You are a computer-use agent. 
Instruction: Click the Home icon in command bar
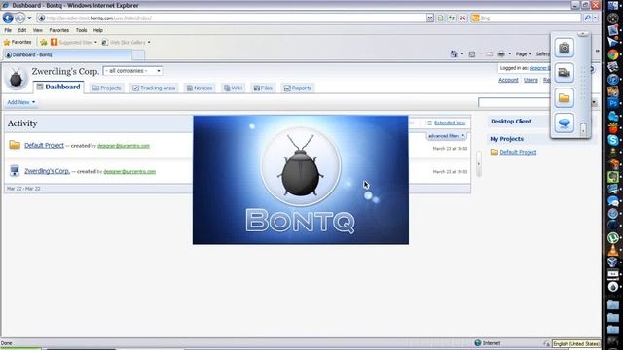point(454,54)
